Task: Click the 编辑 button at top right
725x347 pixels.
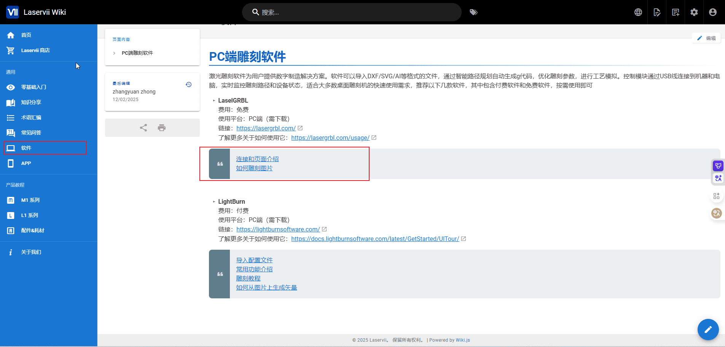Action: click(x=706, y=38)
